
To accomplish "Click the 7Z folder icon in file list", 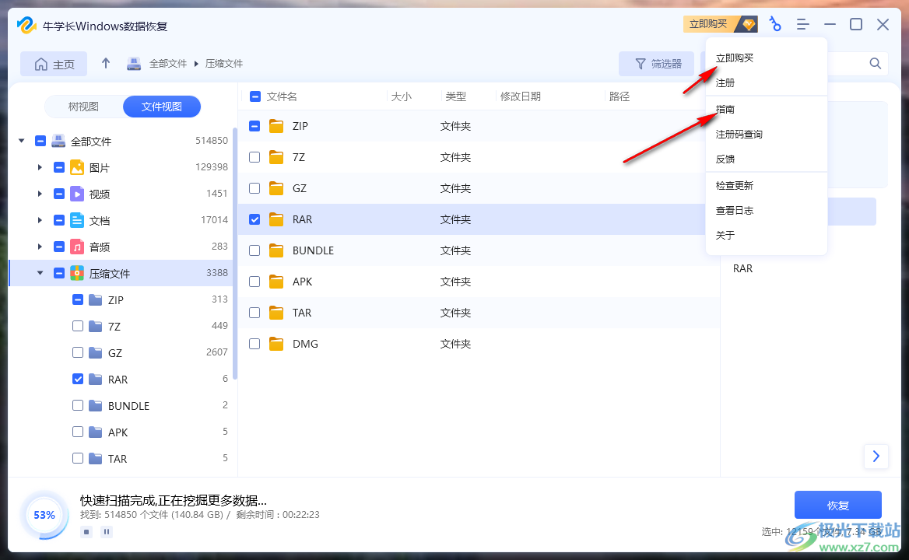I will 276,158.
